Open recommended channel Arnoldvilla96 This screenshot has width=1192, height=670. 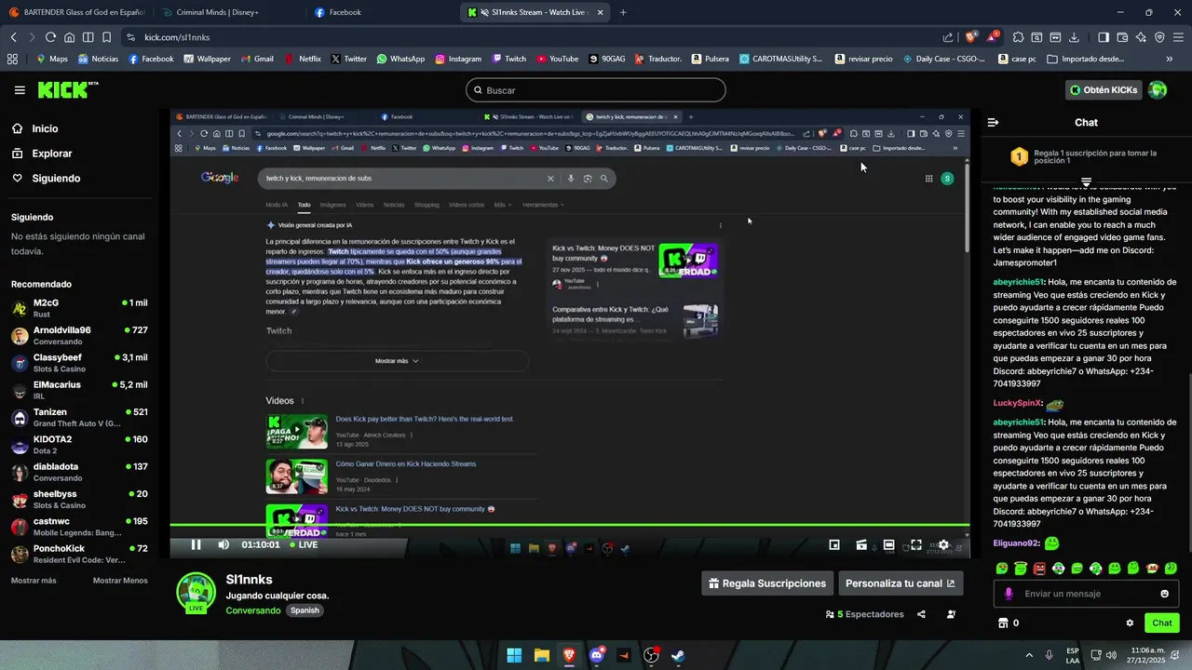(79, 336)
